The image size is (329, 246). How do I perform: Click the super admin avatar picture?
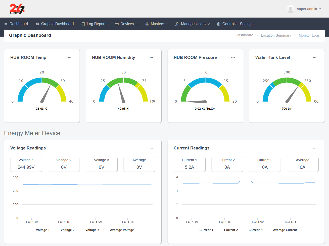point(291,9)
